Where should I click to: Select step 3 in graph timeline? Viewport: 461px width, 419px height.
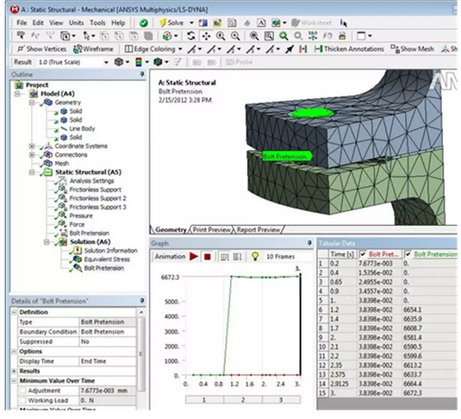[281, 400]
